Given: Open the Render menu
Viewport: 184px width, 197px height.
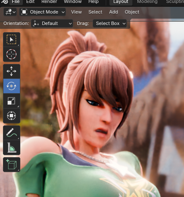Looking at the screenshot, I should [x=49, y=2].
